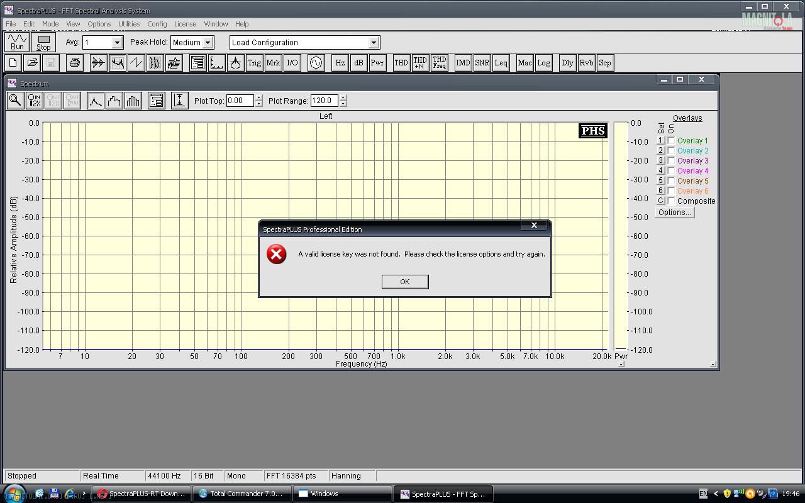
Task: Print using the printer icon
Action: pyautogui.click(x=75, y=63)
